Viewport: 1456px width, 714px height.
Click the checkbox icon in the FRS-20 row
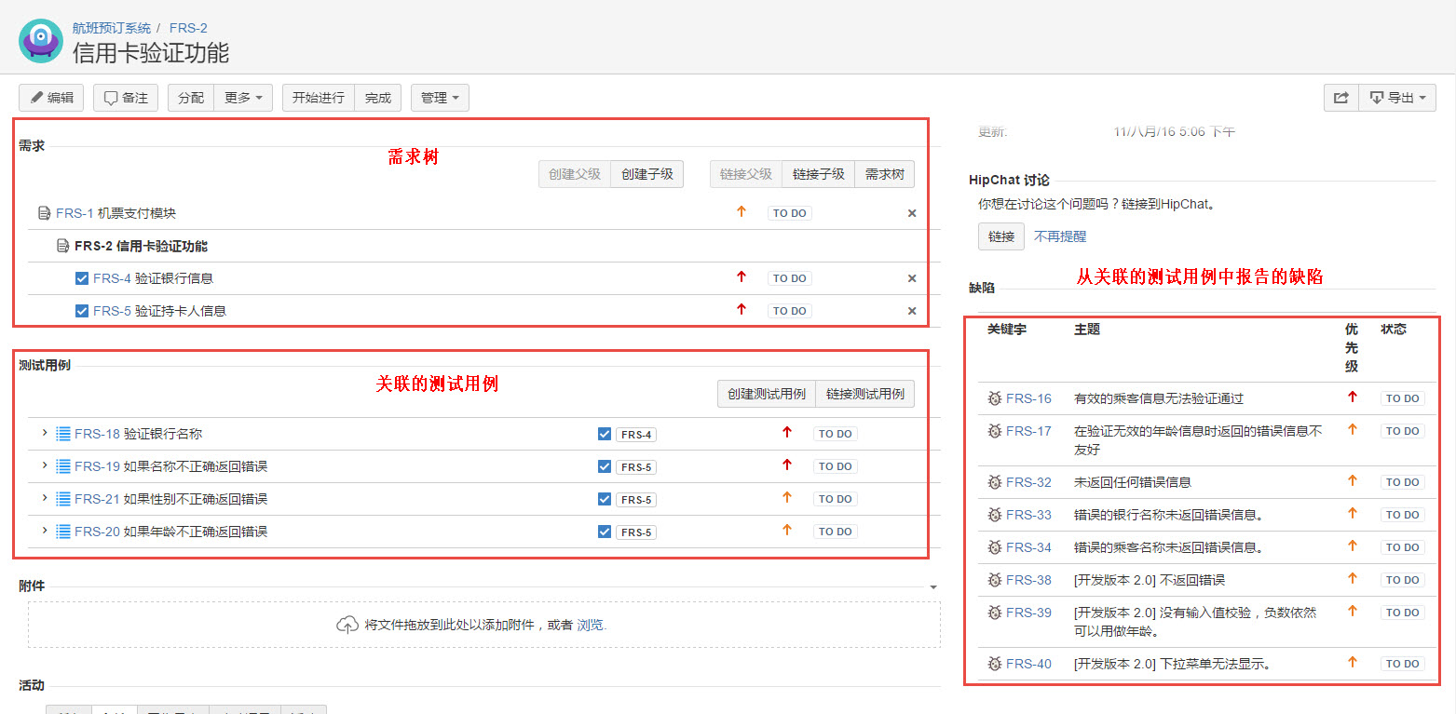pyautogui.click(x=605, y=532)
